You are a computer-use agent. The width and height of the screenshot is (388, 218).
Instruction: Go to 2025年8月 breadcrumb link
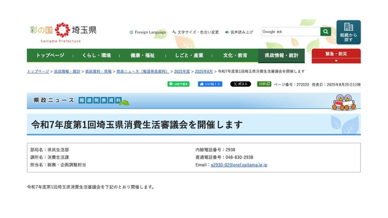pyautogui.click(x=204, y=71)
